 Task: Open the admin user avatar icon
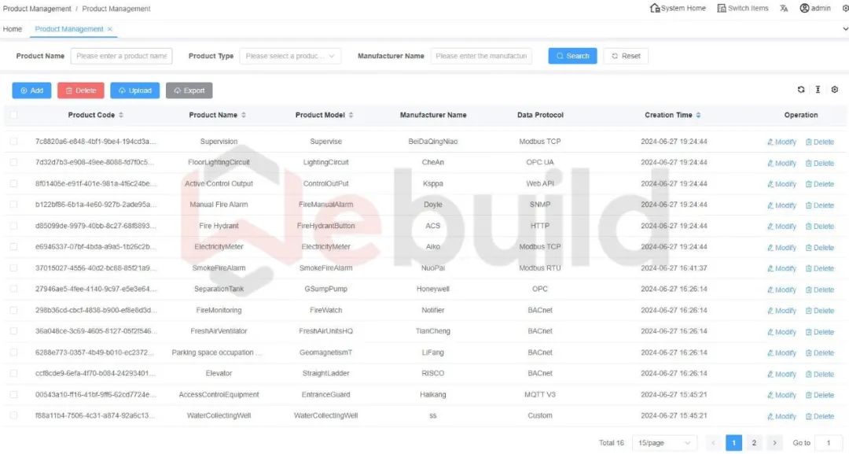(805, 8)
